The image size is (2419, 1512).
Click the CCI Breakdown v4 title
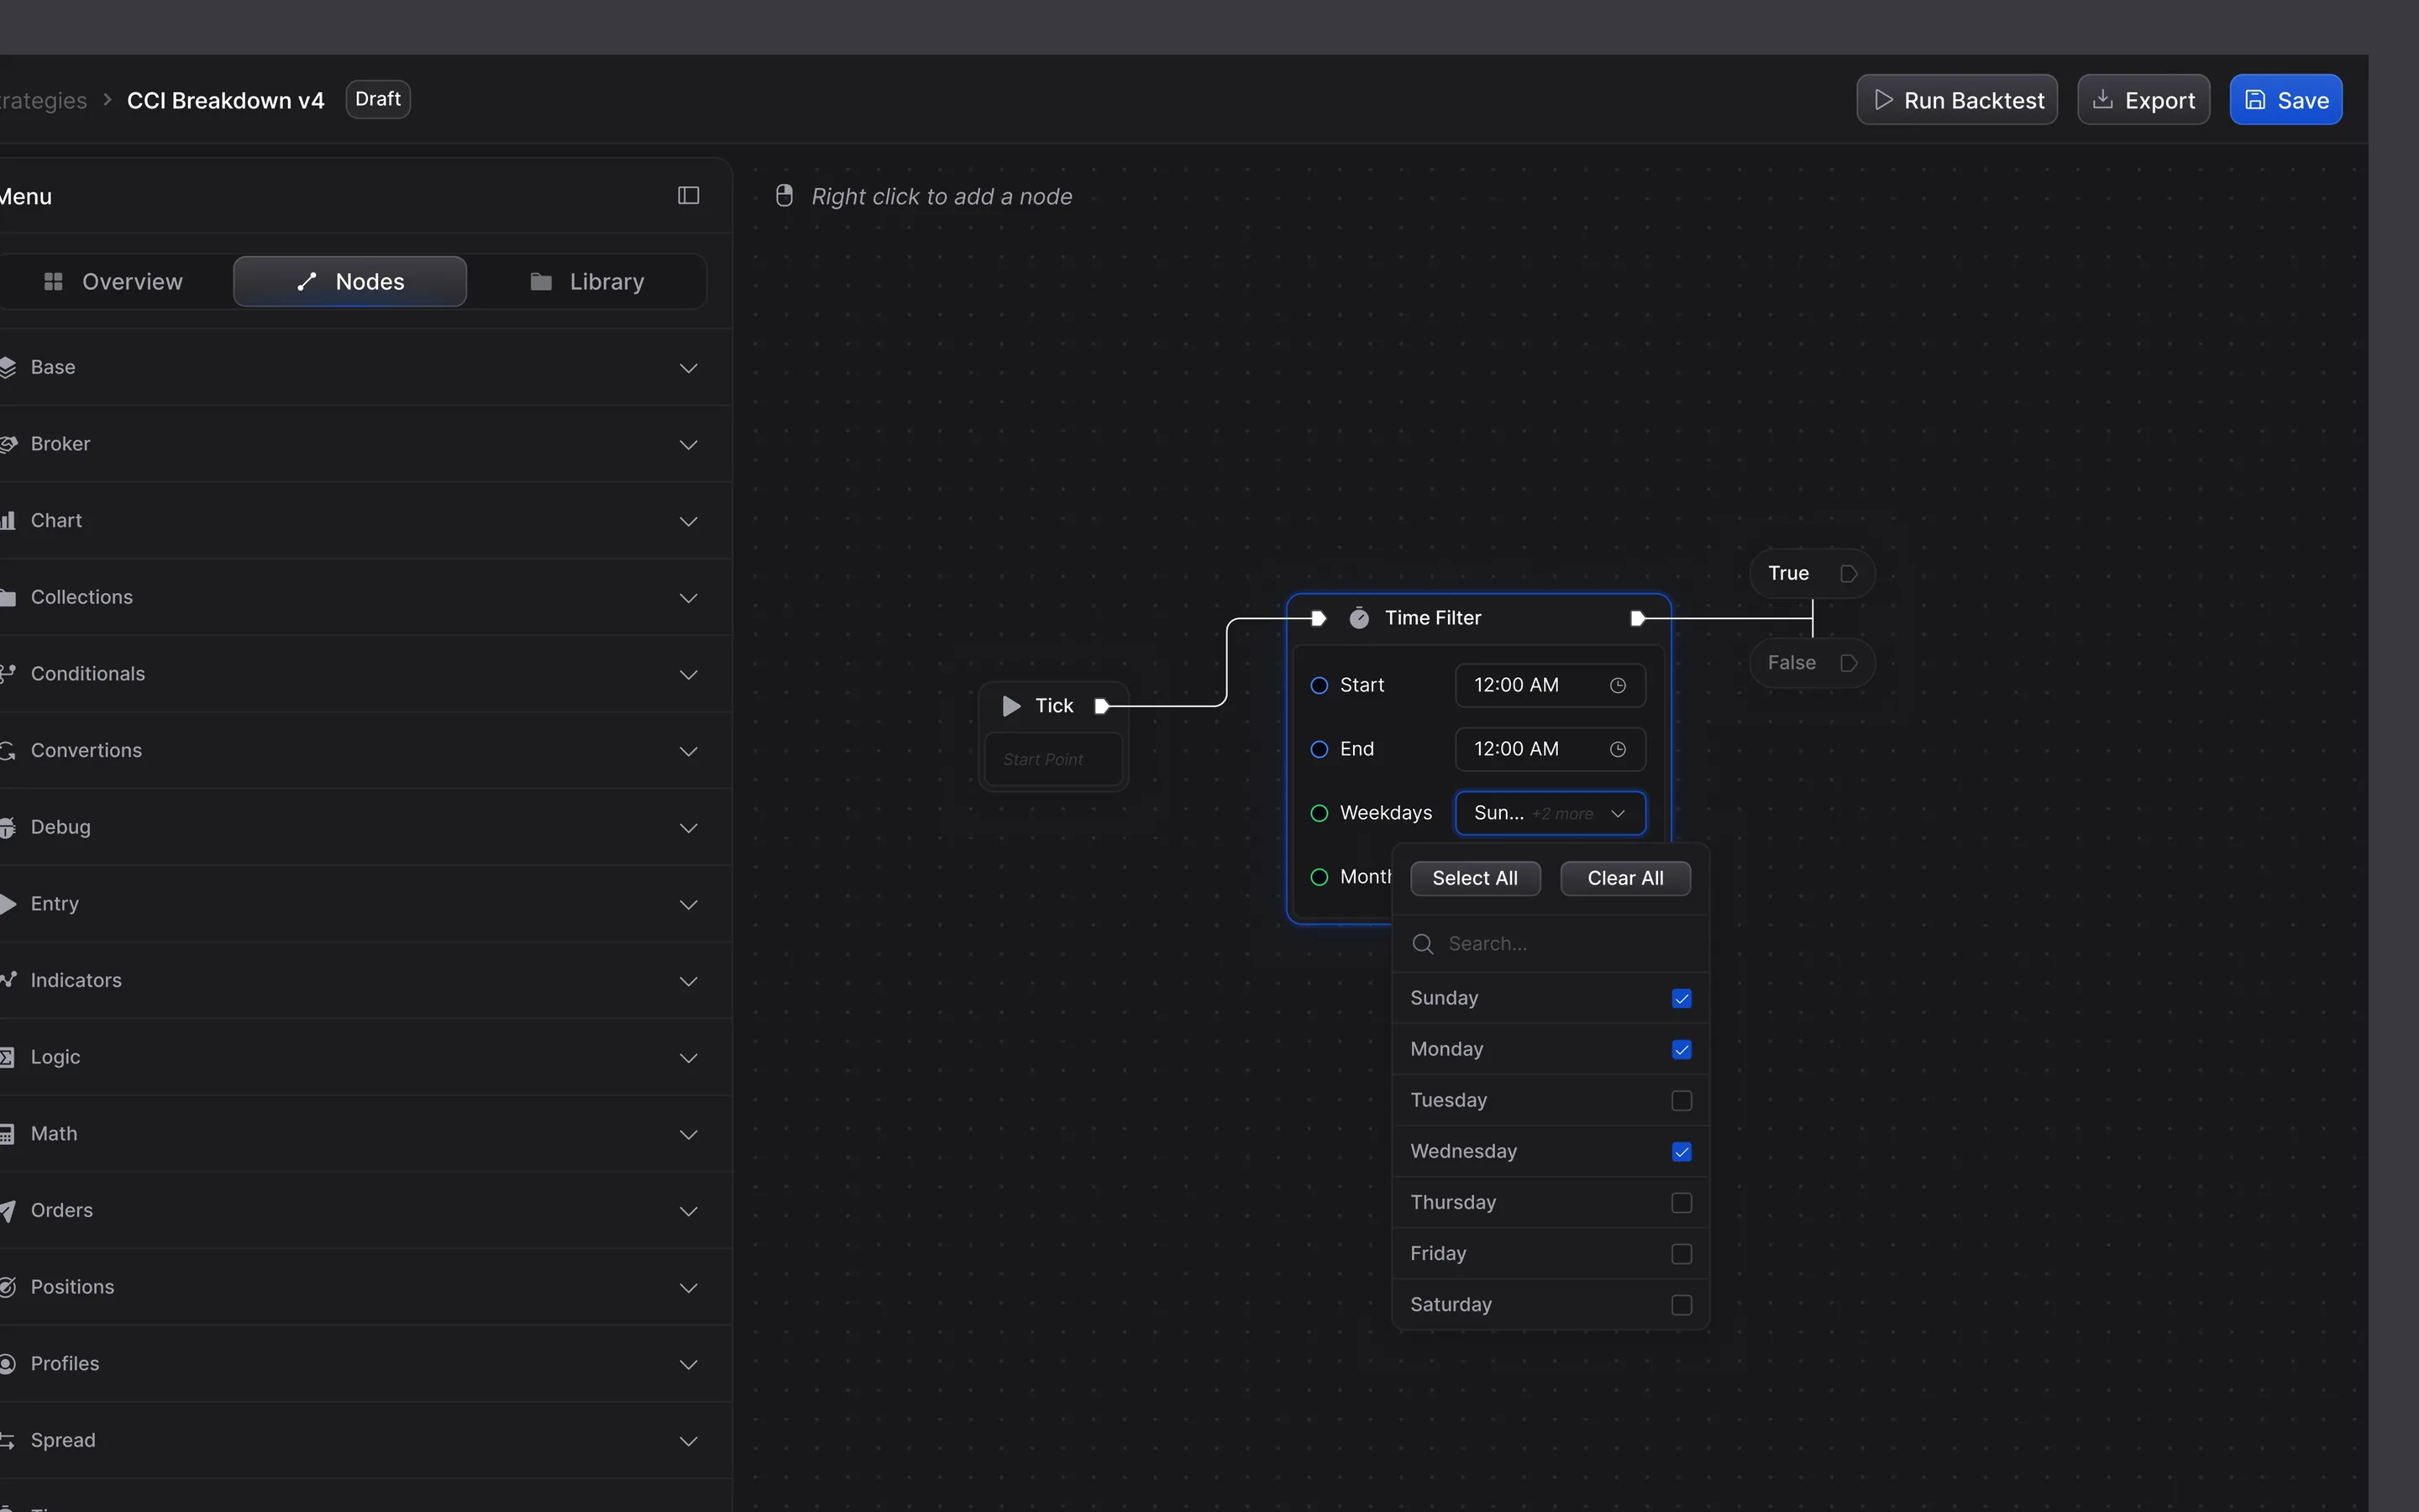(225, 100)
